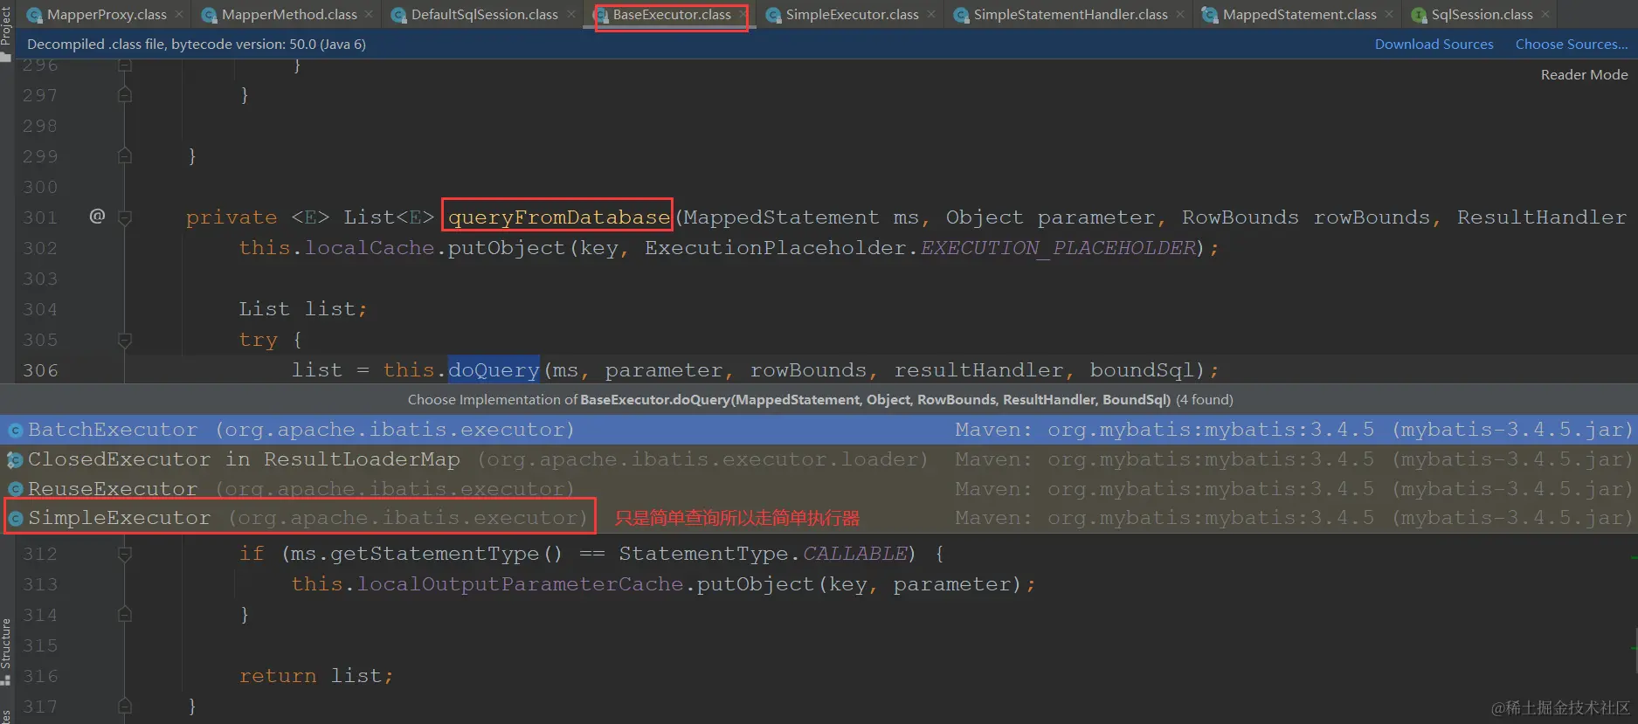The width and height of the screenshot is (1638, 724).
Task: Click localOutputParameterCache on line 313
Action: pos(520,584)
